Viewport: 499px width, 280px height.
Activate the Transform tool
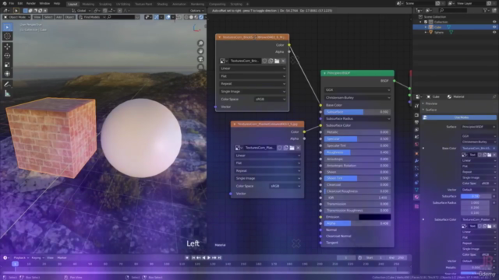(x=7, y=74)
